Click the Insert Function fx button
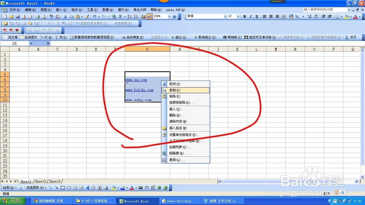This screenshot has width=365, height=205. [x=48, y=43]
